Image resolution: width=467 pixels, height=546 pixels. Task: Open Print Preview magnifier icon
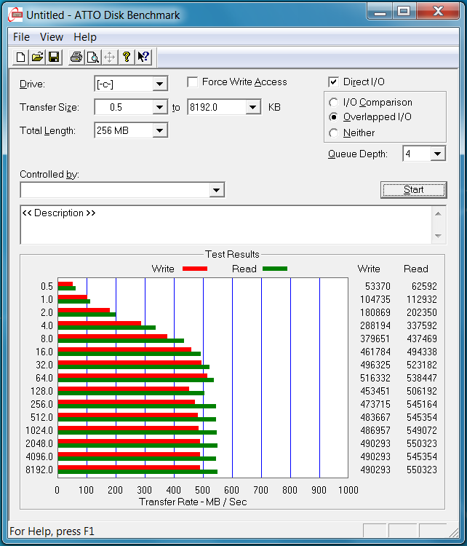coord(93,57)
